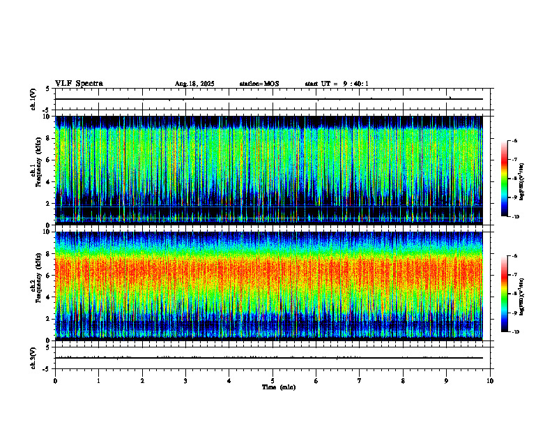Click time-axis tick label "3"
Image resolution: width=552 pixels, height=427 pixels.
pos(185,381)
